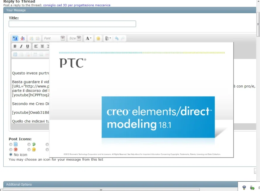Click the 'Title:' label
Screen dimensions: 260x191
(14, 18)
